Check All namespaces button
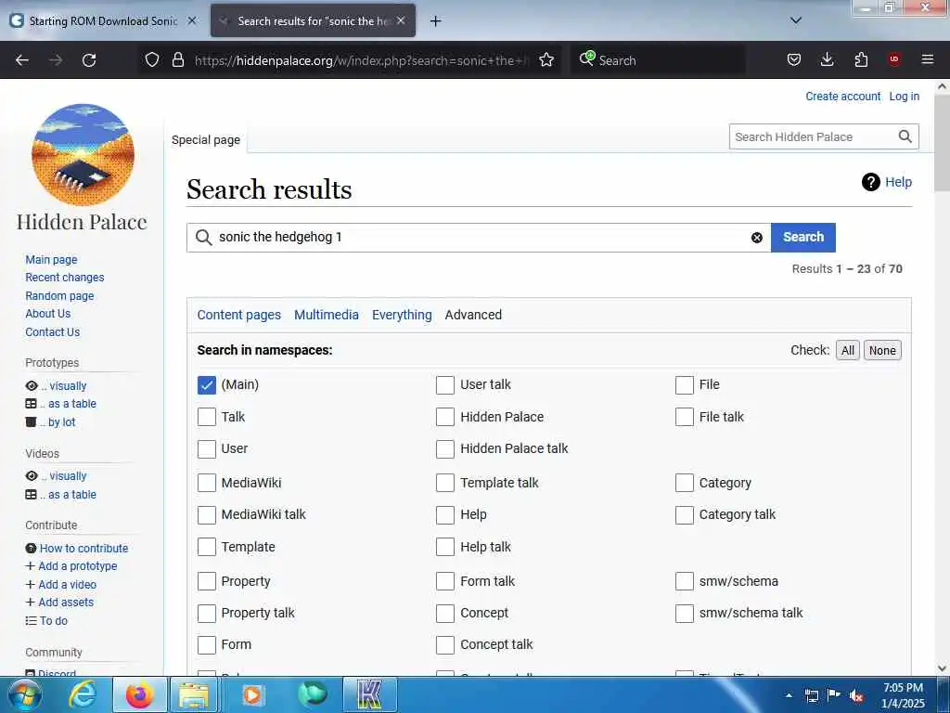 (x=848, y=350)
